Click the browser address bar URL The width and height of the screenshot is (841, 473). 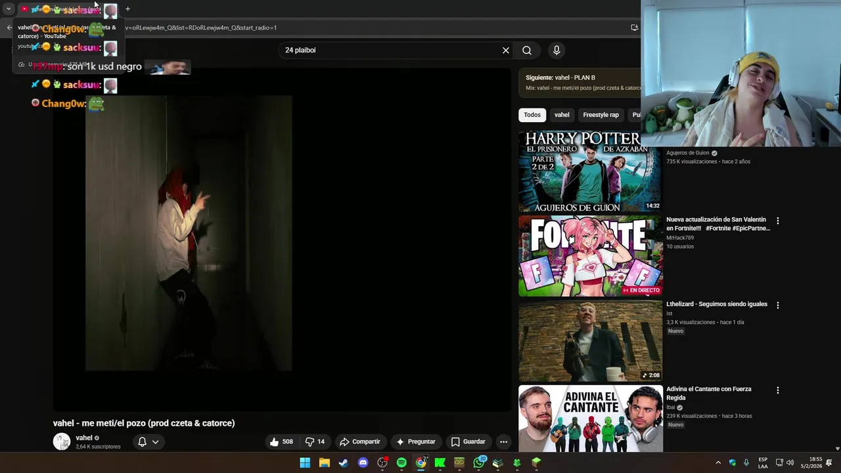(x=200, y=28)
